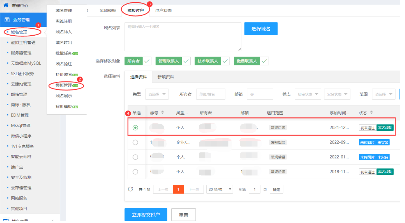
Task: Open the 20条/页 page size dropdown
Action: (220, 189)
